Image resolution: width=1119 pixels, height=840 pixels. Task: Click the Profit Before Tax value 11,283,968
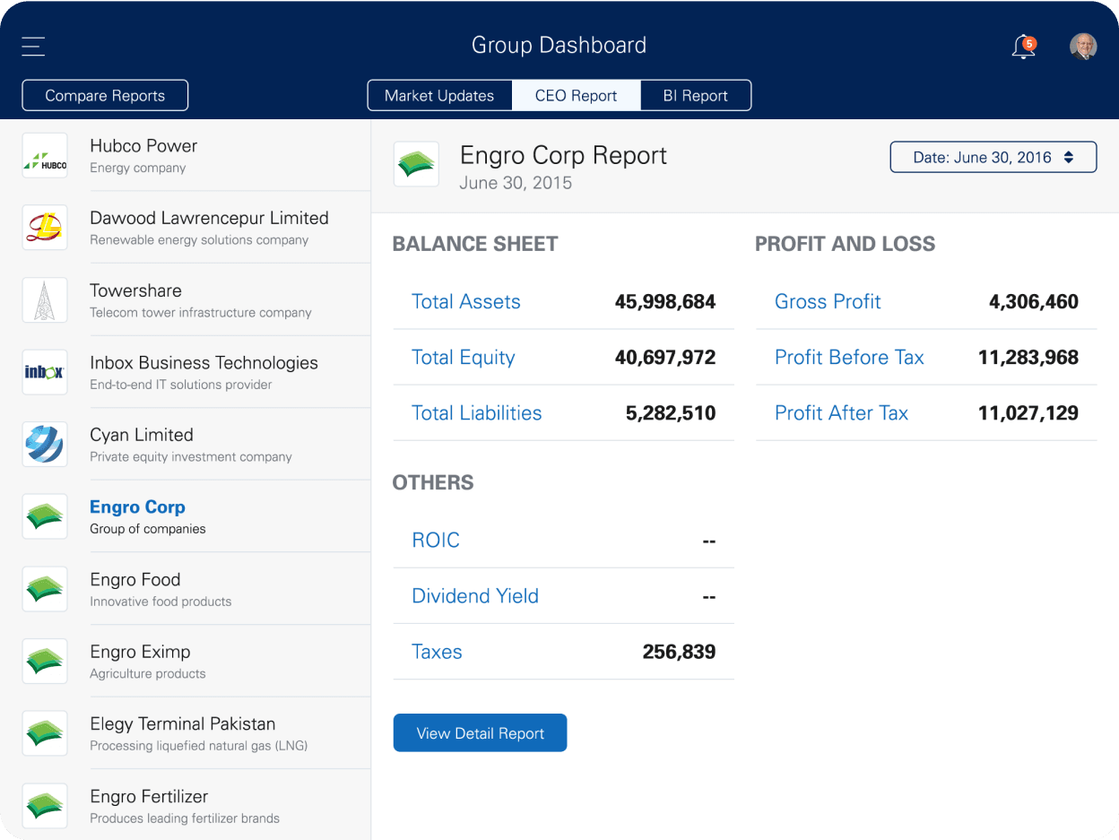1028,358
